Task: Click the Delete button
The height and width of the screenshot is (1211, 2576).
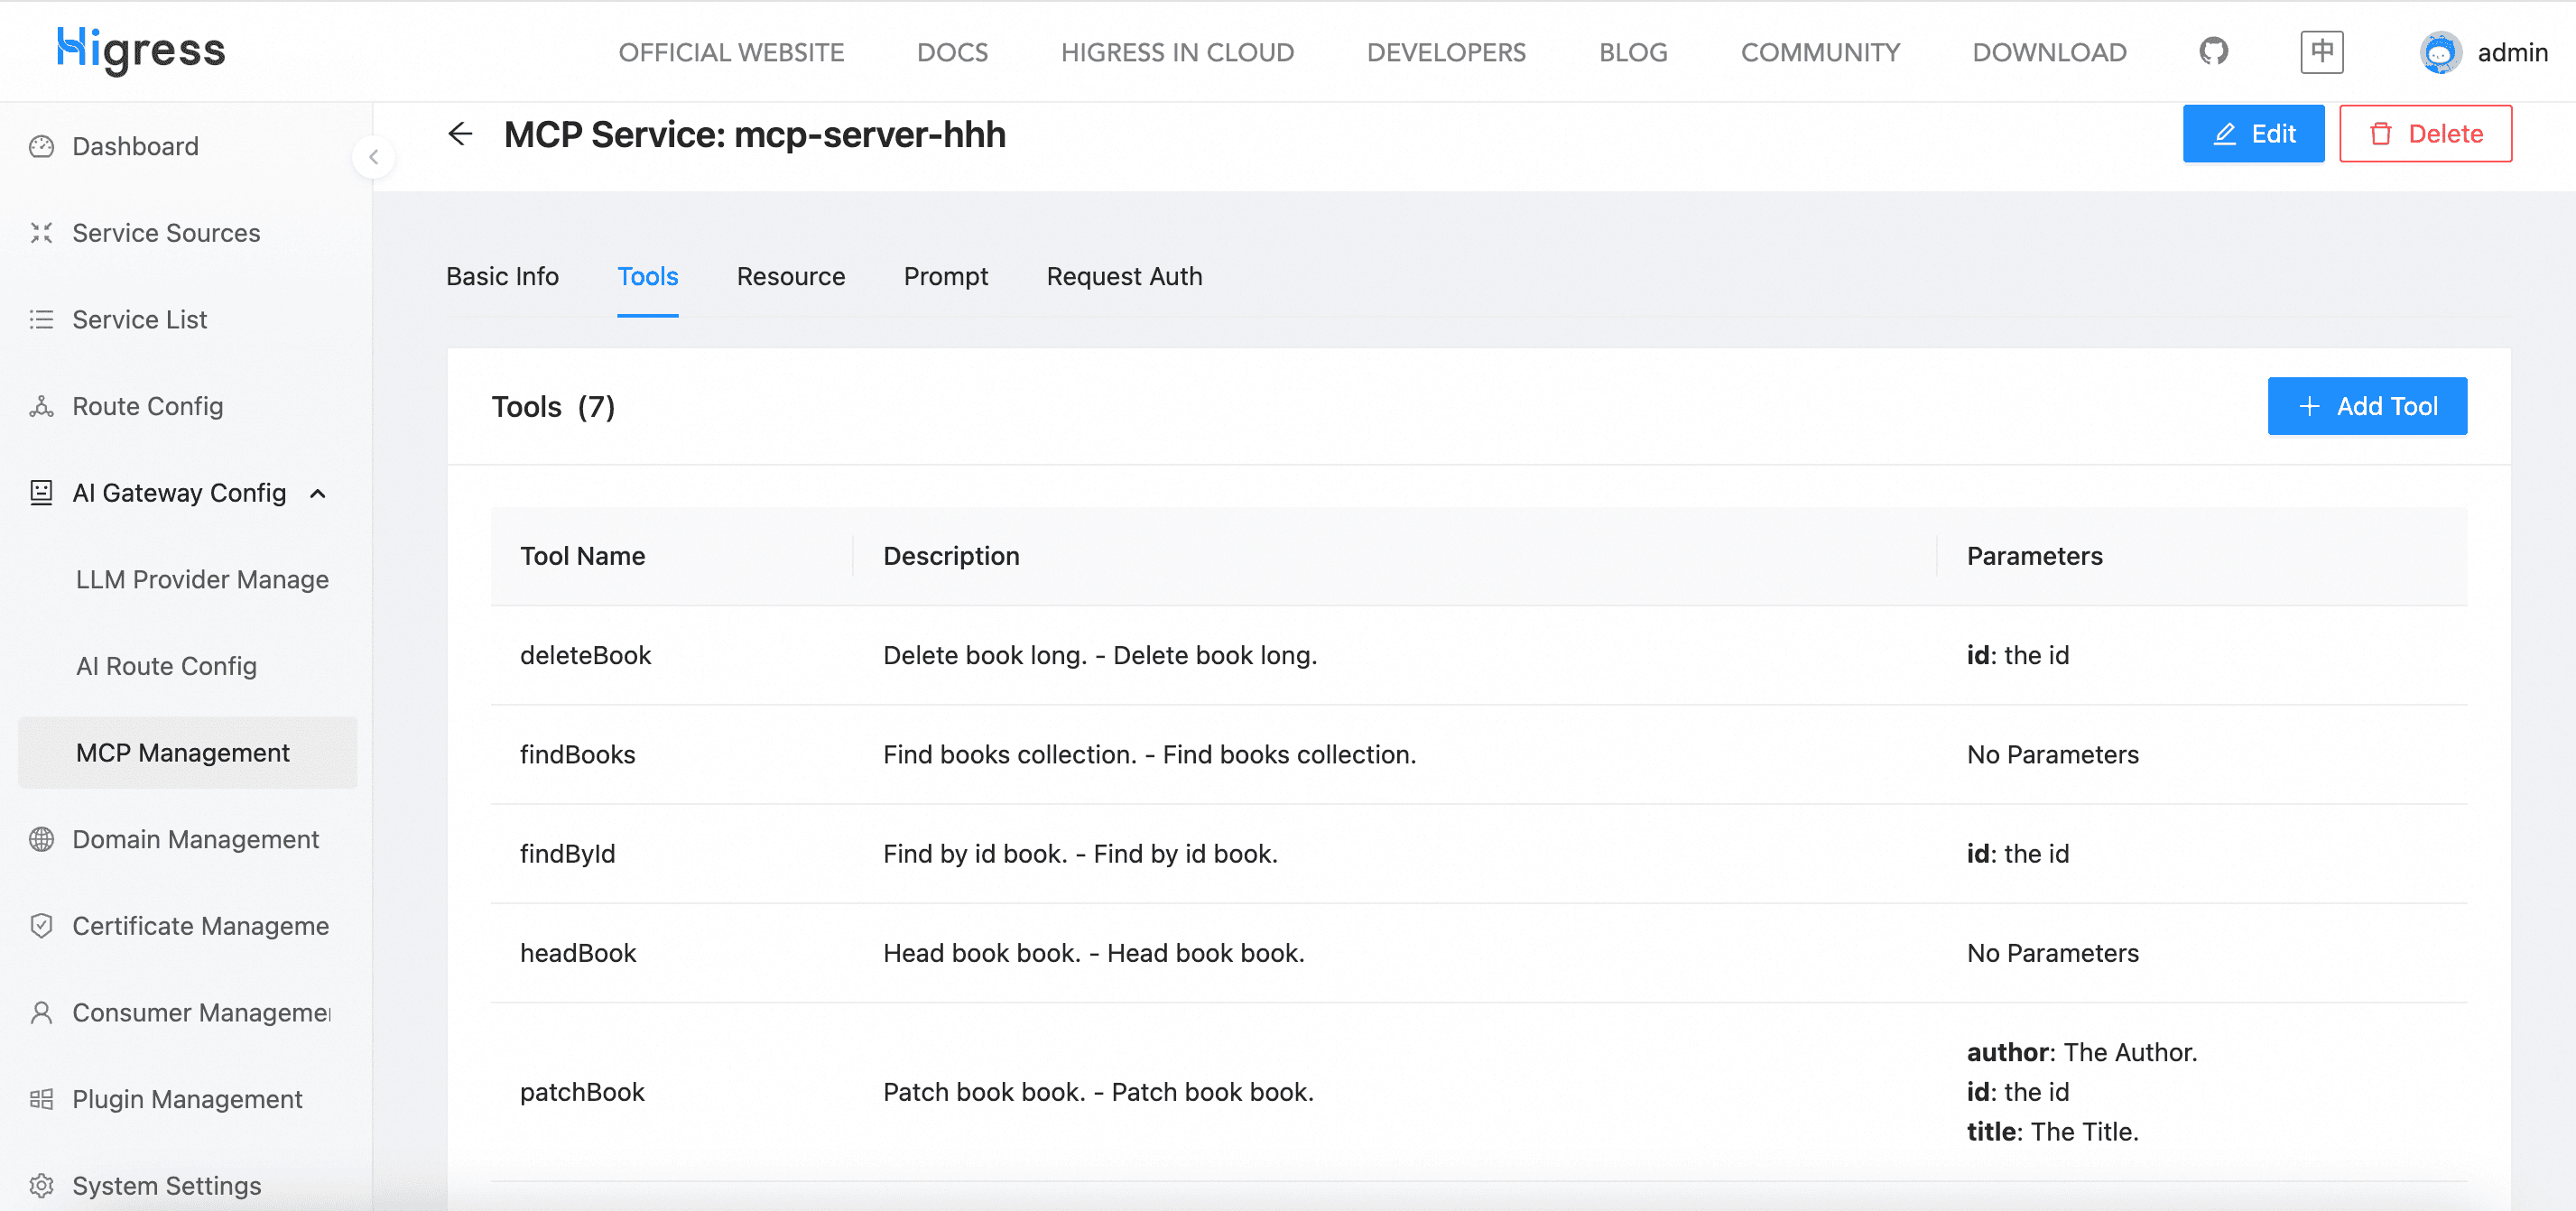Action: 2425,134
